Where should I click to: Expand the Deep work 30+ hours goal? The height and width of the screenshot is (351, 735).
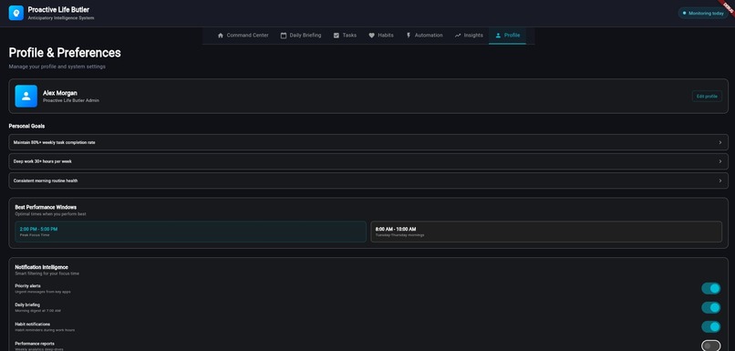pyautogui.click(x=368, y=161)
